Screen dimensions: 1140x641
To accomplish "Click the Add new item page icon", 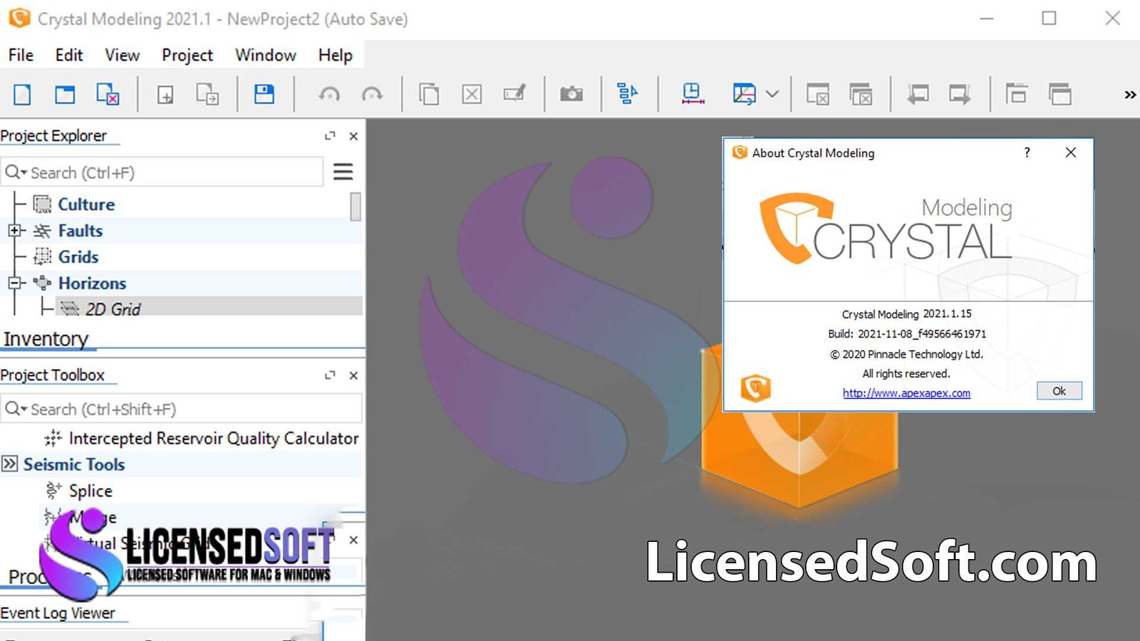I will coord(165,94).
